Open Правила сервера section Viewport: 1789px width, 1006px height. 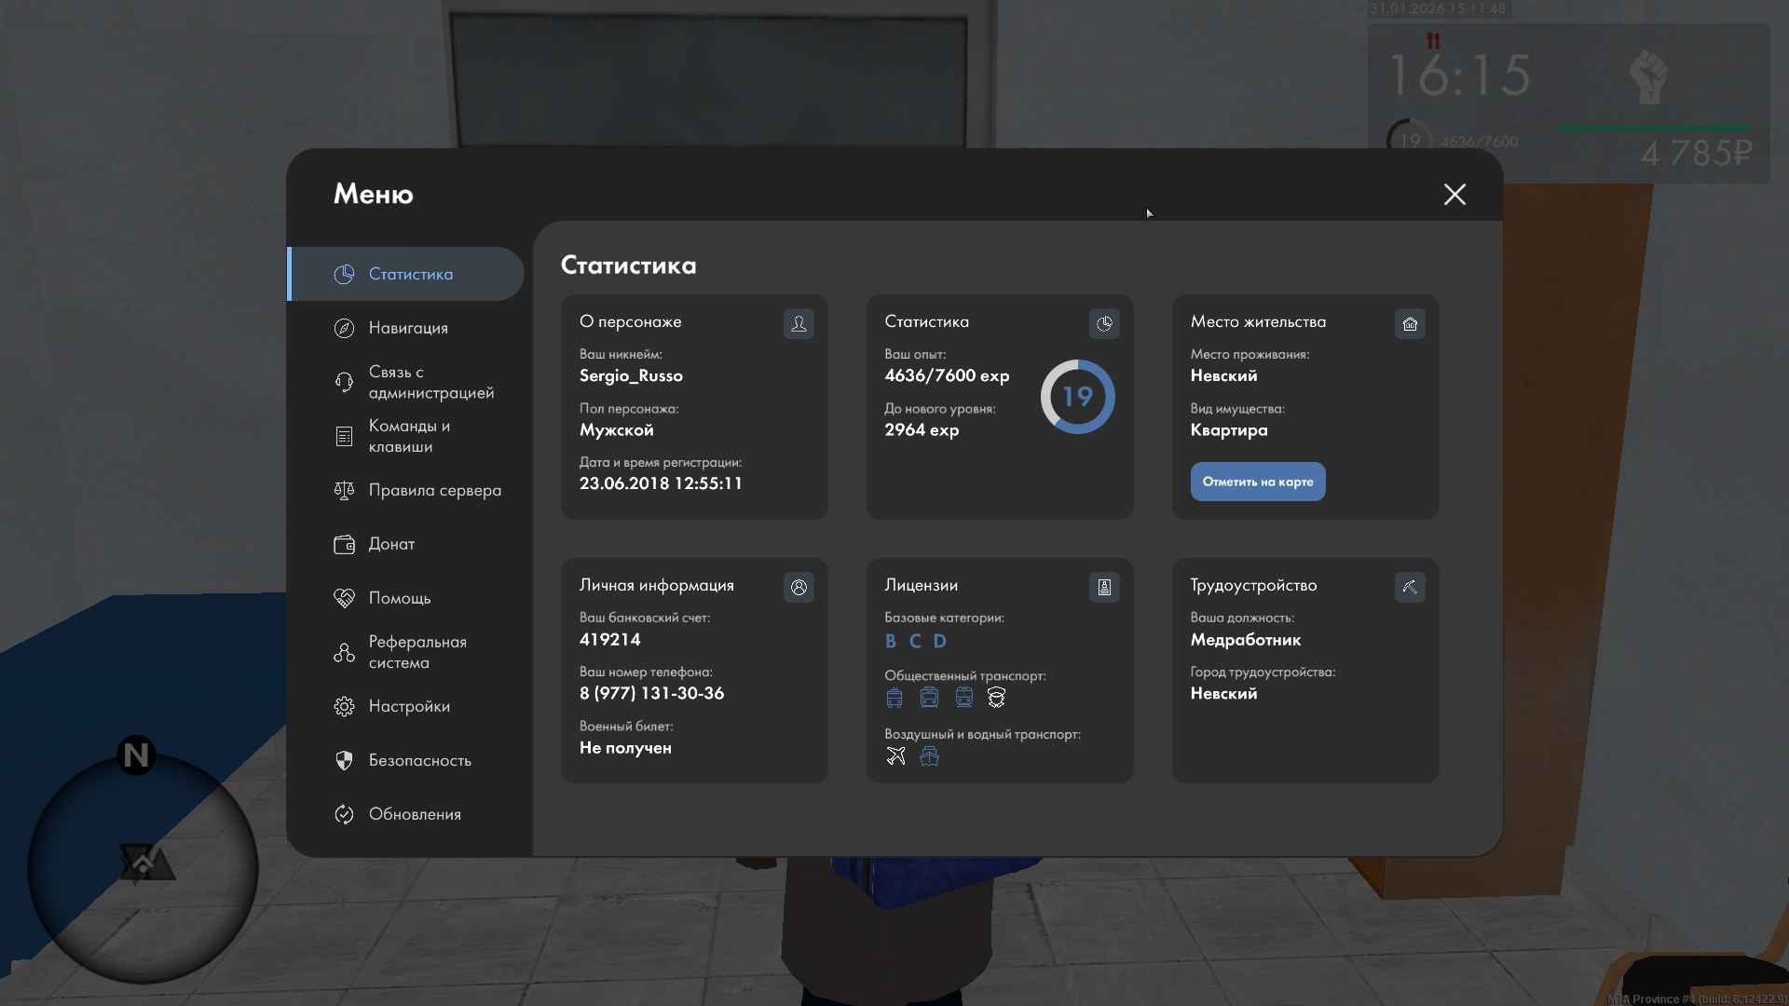(x=434, y=490)
